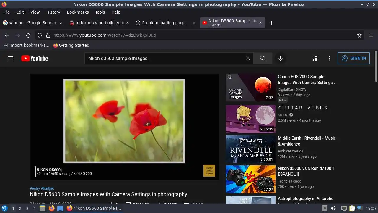
Task: Sign in to YouTube
Action: point(353,58)
